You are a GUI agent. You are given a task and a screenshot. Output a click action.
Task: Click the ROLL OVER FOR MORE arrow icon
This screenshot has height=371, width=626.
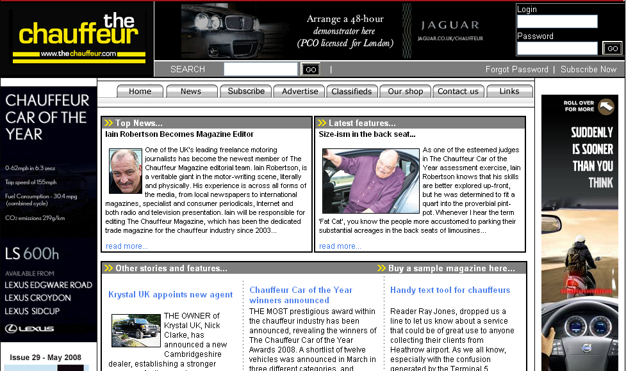[x=607, y=106]
